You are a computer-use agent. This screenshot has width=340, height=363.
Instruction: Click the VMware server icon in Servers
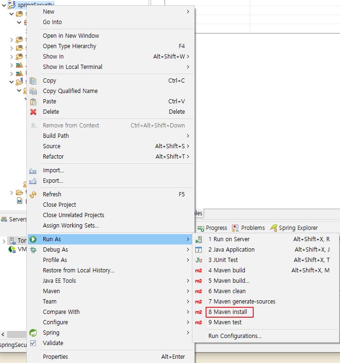pyautogui.click(x=12, y=249)
